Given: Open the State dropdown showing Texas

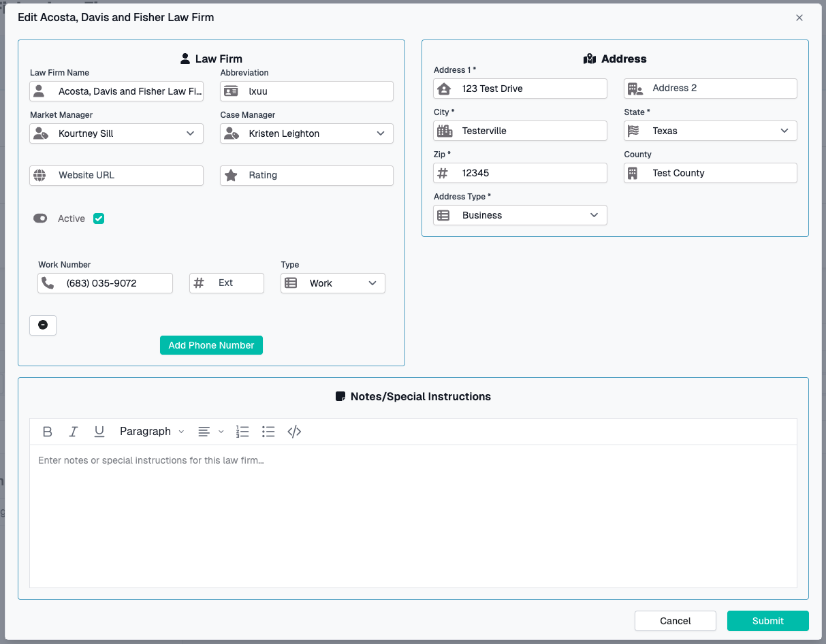Looking at the screenshot, I should [710, 131].
